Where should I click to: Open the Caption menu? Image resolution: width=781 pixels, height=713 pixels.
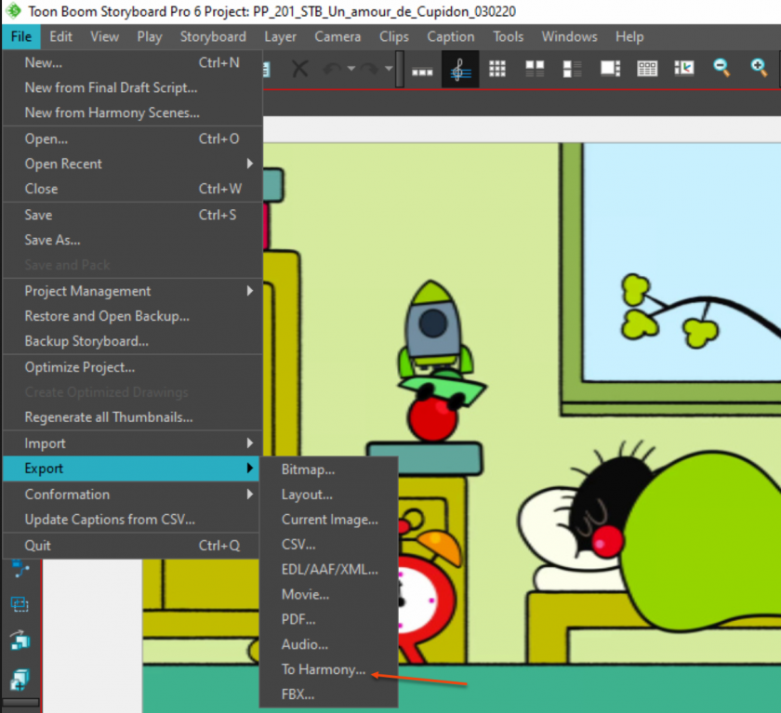(x=451, y=37)
